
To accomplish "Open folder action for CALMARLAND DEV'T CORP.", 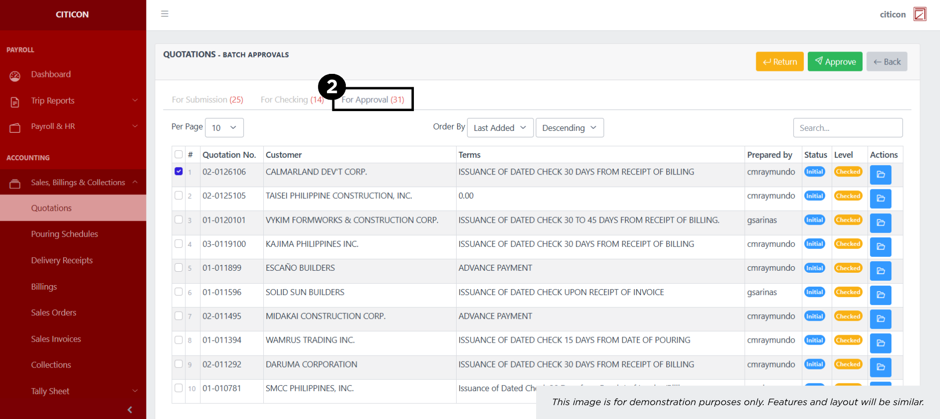I will click(880, 175).
